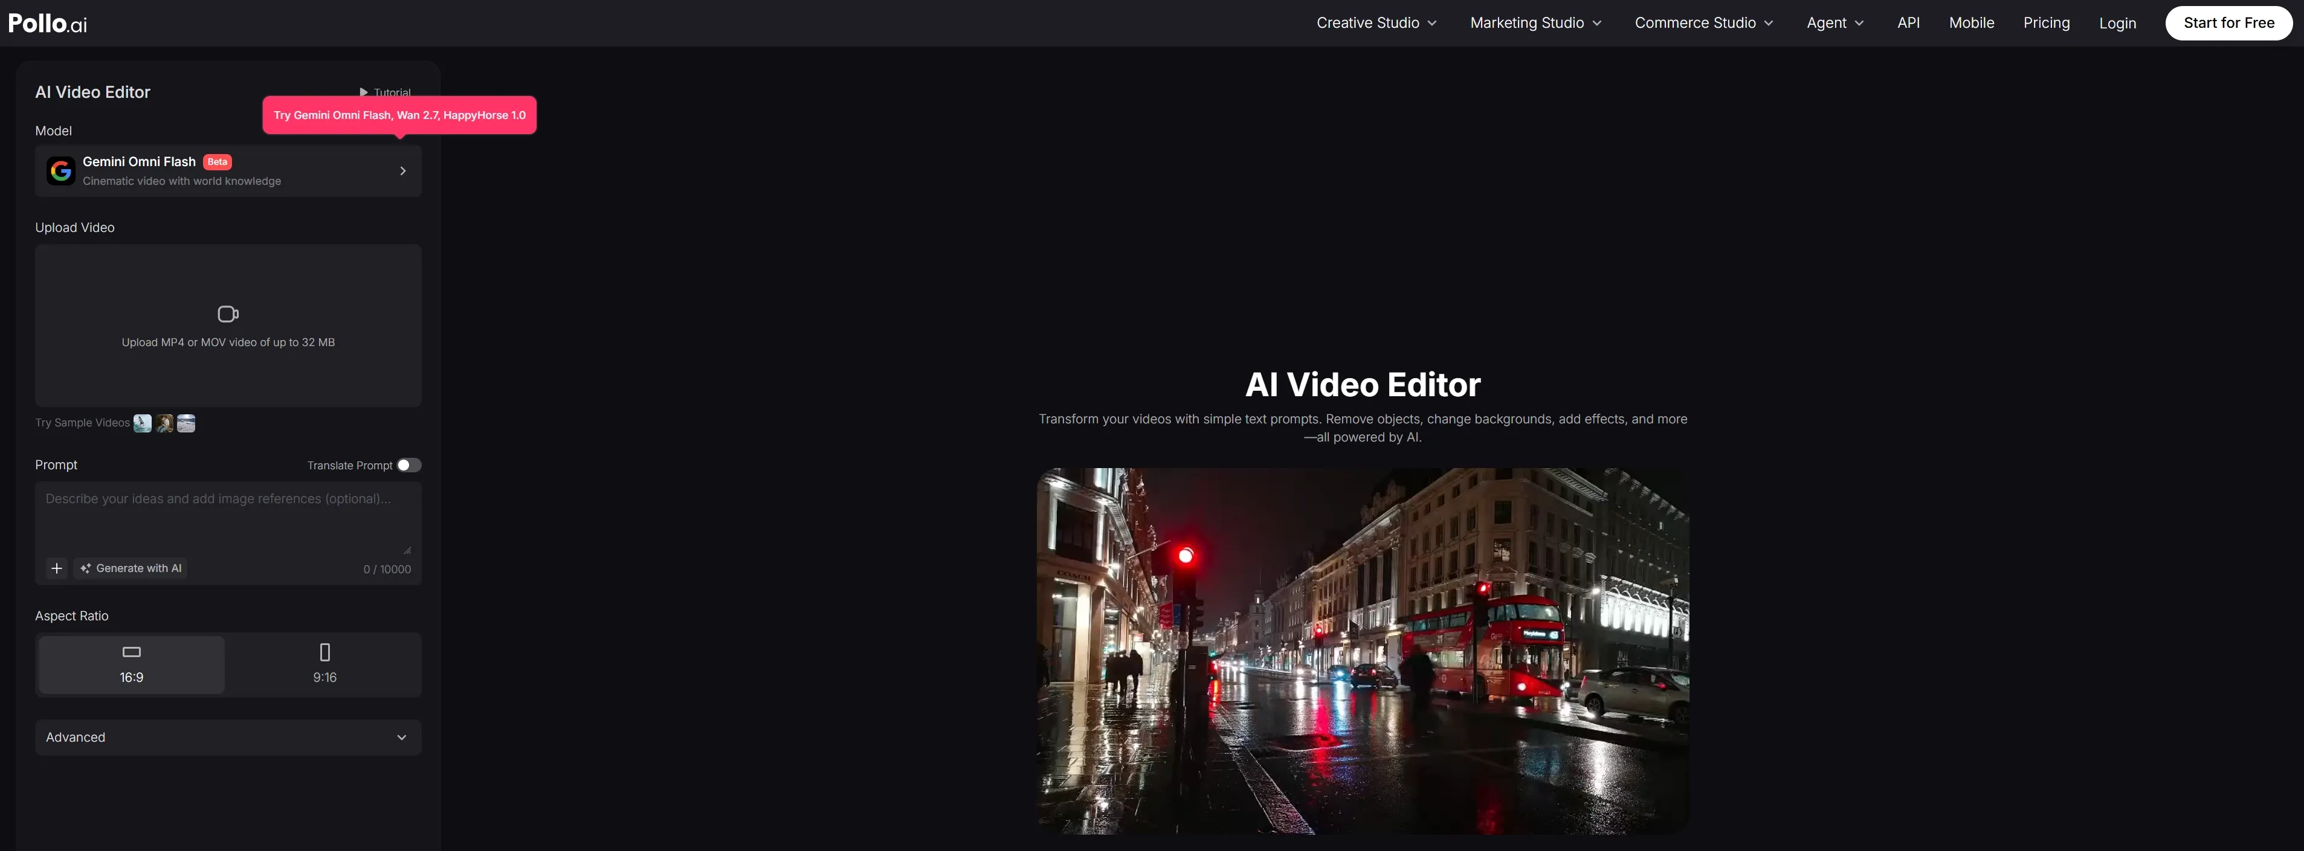
Task: Click the Beta badge next to Gemini Omni Flash
Action: [218, 162]
